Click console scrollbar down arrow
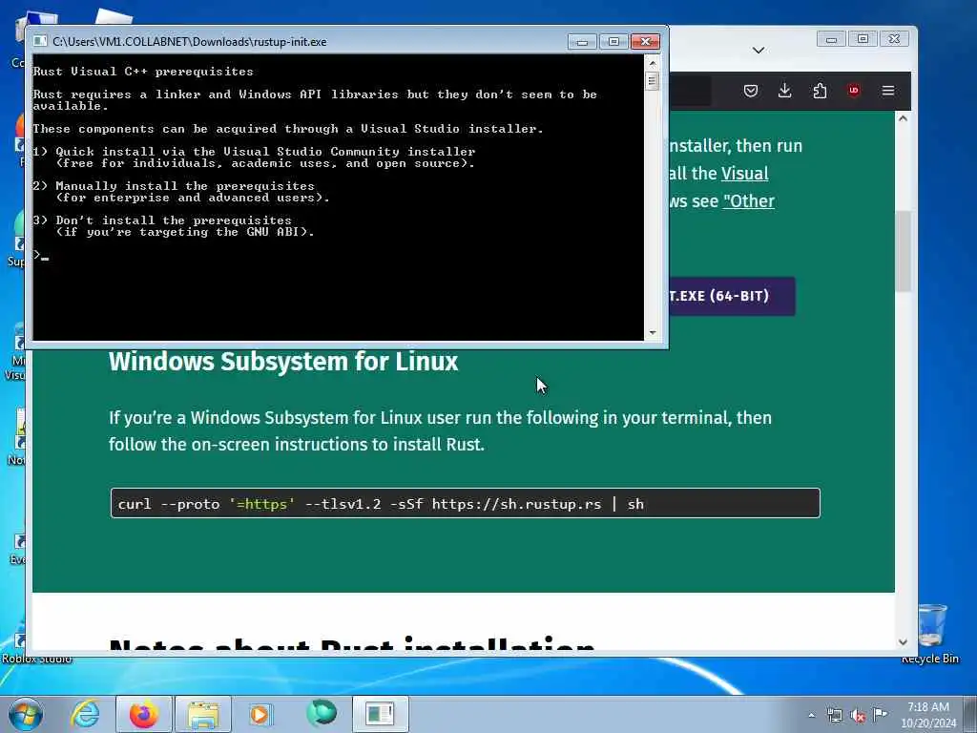 click(653, 333)
